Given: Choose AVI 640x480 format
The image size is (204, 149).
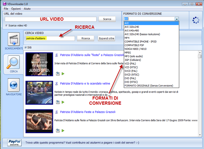Looking at the screenshot, I should 151,31.
